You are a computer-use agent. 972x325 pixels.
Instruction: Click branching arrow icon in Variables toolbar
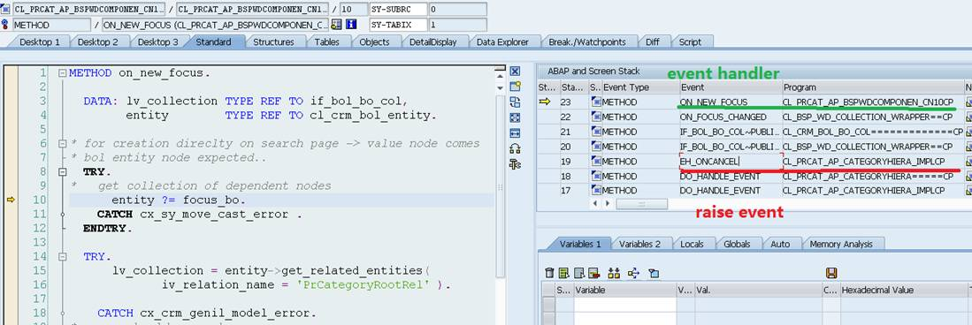point(633,273)
